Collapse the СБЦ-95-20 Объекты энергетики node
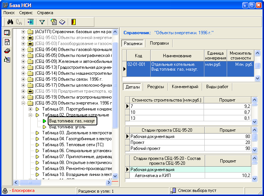The width and height of the screenshot is (264, 196). point(23,103)
